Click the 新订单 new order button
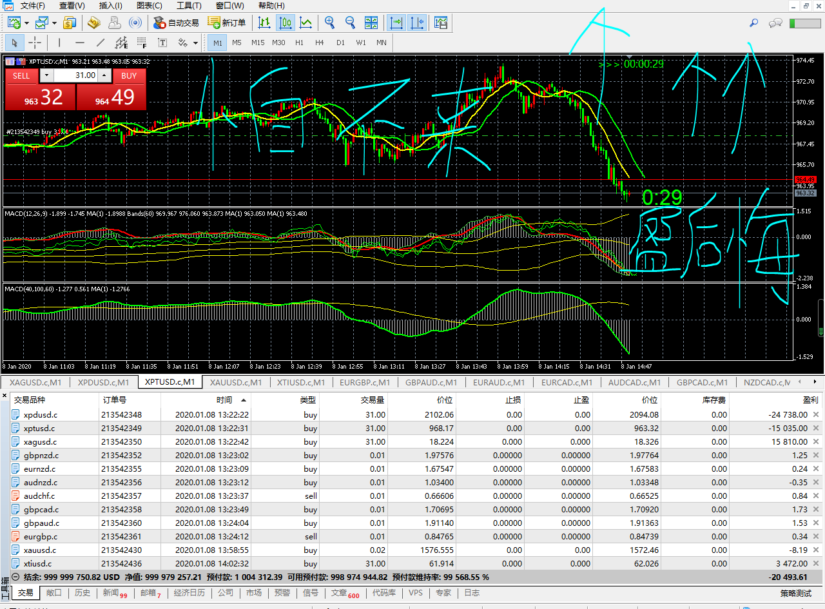Viewport: 825px width, 609px height. [227, 23]
